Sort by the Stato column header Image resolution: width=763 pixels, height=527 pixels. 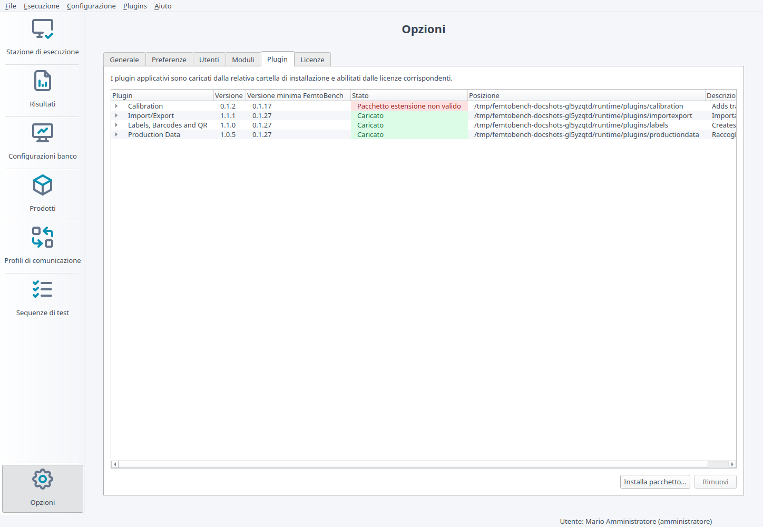[x=409, y=95]
